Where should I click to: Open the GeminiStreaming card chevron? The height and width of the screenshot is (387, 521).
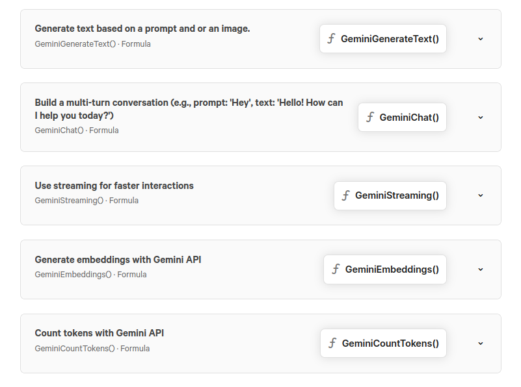(x=481, y=195)
